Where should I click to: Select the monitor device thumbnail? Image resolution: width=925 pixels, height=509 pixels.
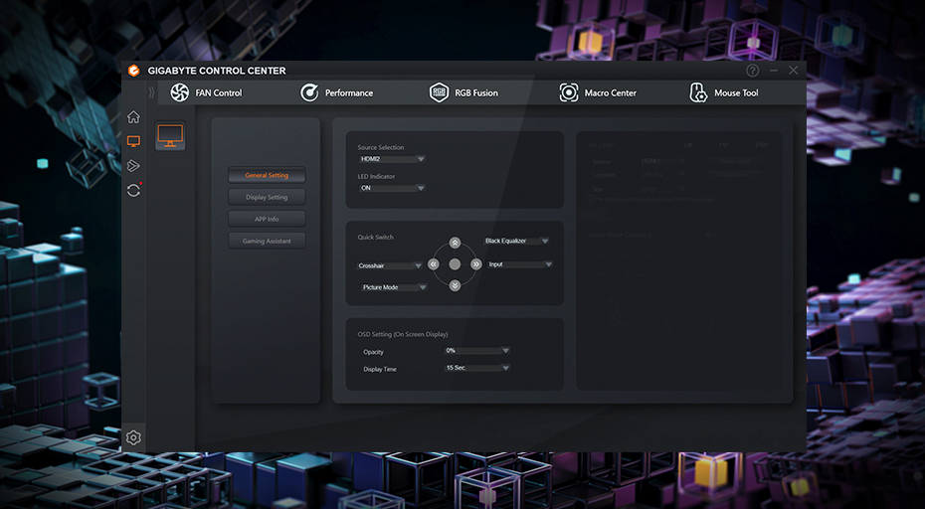[170, 136]
